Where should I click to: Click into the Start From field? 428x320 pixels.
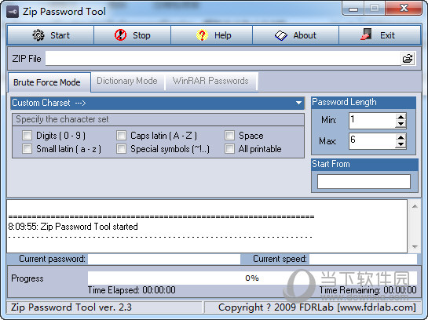click(x=364, y=181)
